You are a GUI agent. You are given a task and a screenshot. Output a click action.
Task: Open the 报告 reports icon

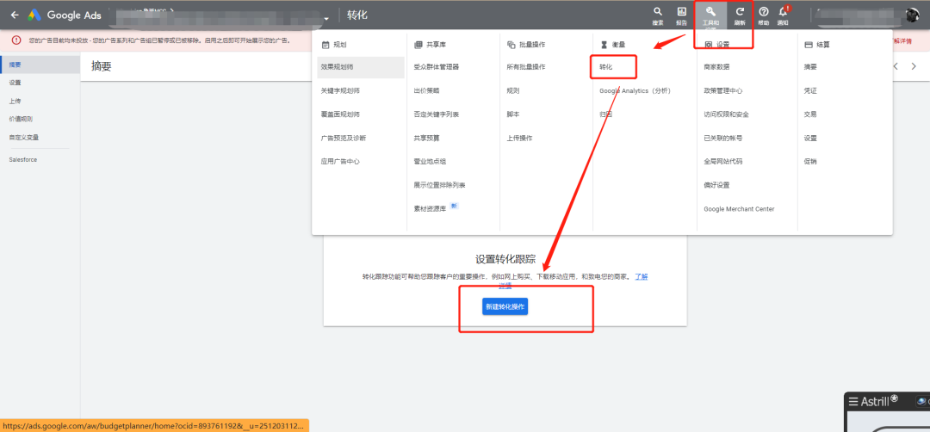click(681, 12)
